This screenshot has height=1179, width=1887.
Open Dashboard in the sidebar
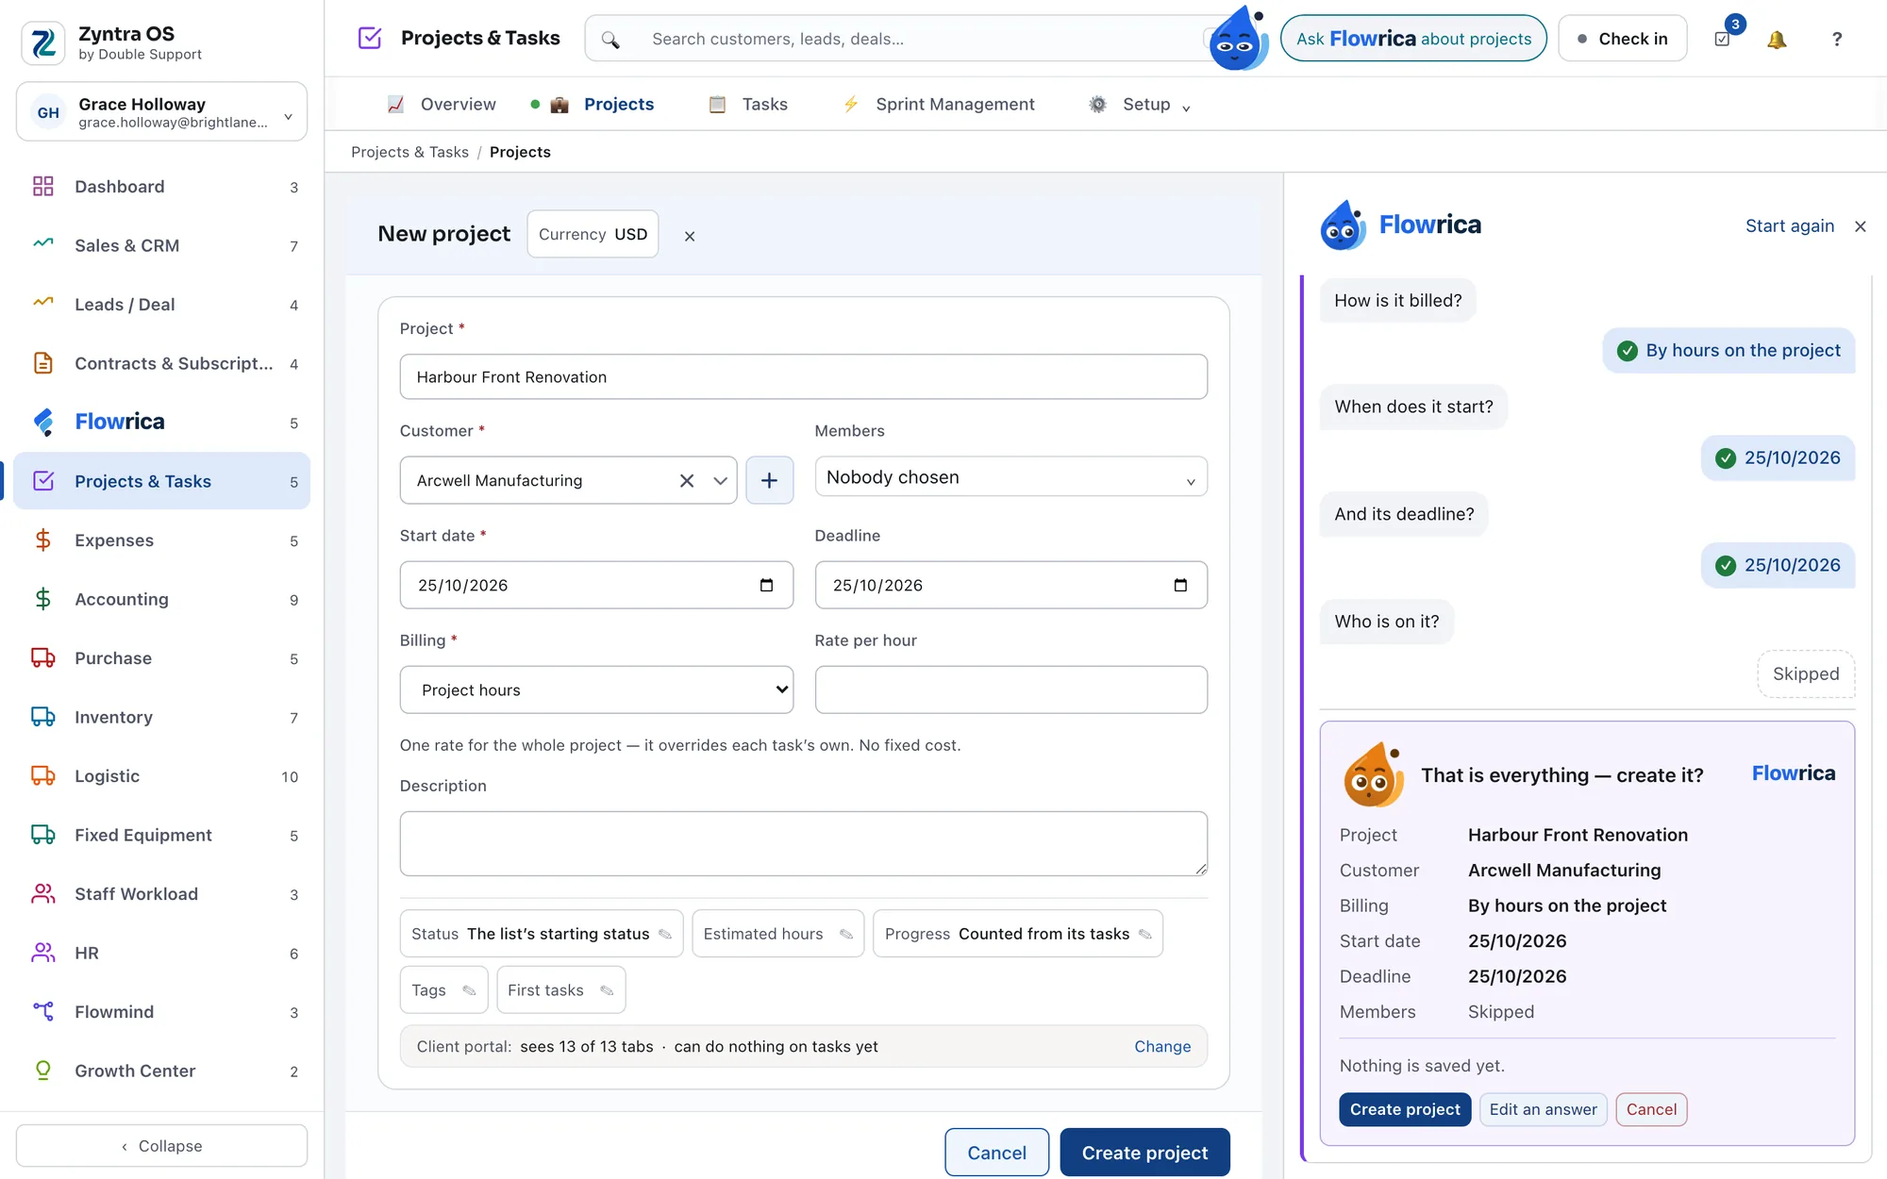161,187
